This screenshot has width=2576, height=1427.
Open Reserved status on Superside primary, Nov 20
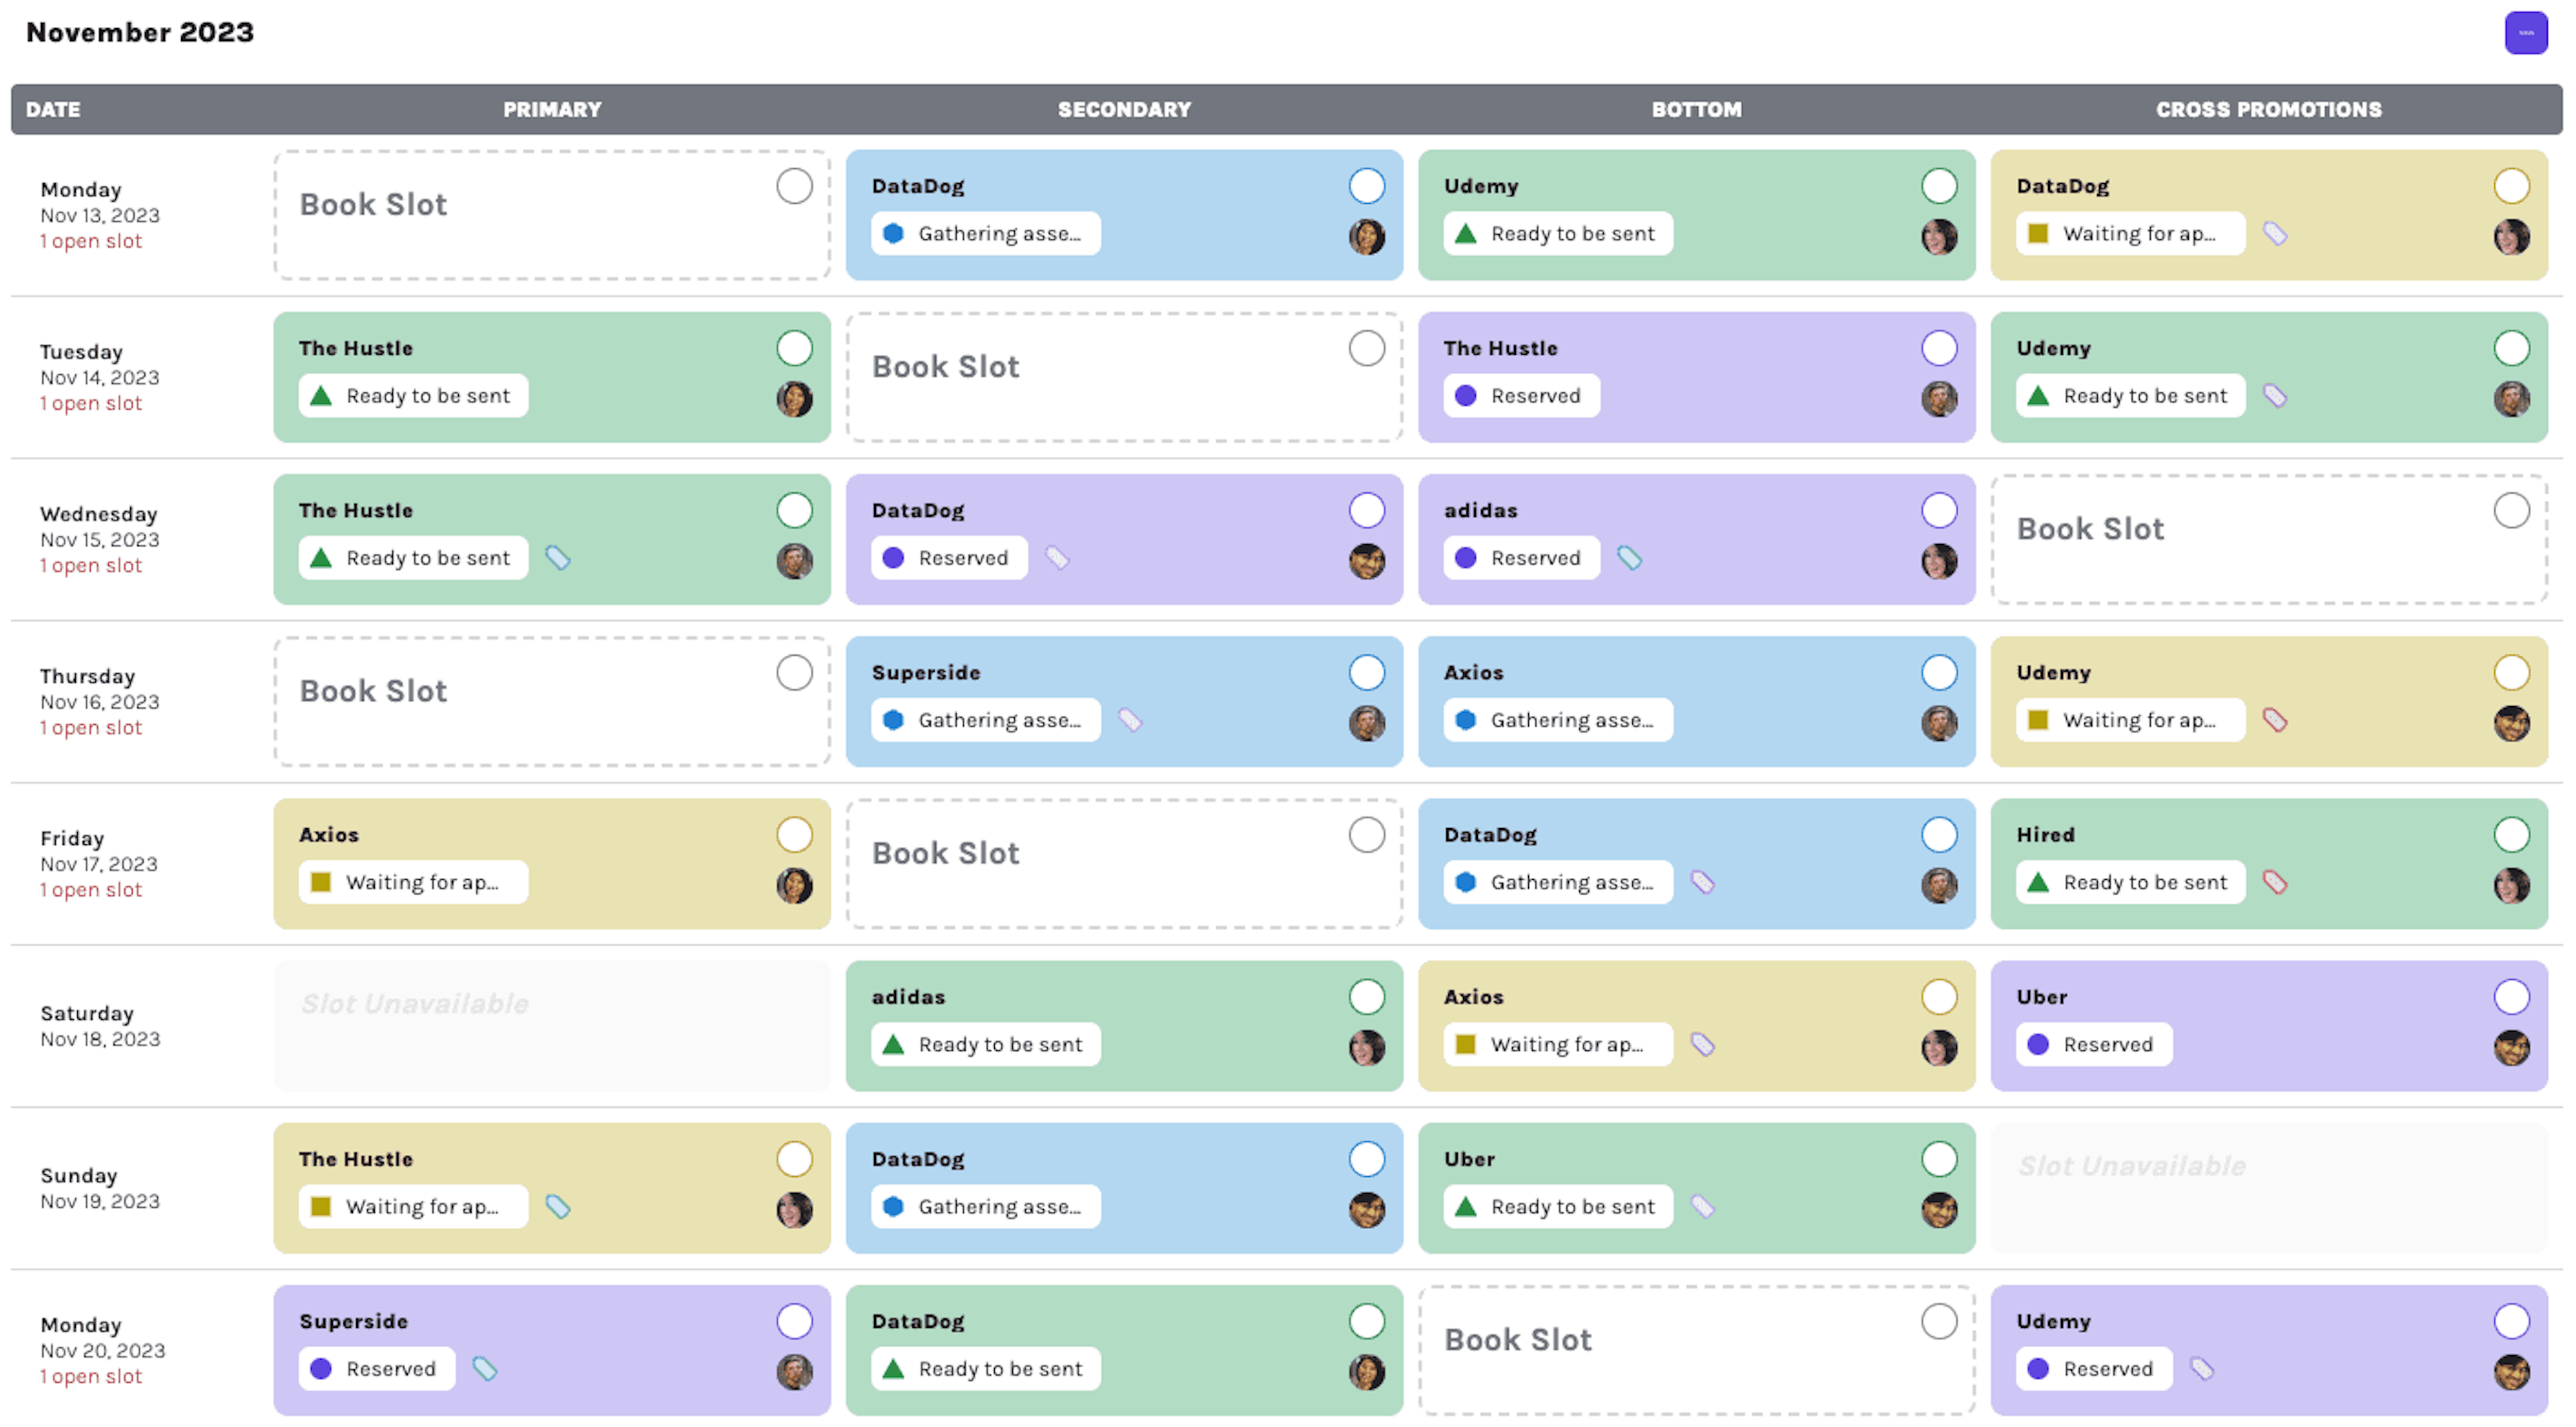coord(376,1368)
